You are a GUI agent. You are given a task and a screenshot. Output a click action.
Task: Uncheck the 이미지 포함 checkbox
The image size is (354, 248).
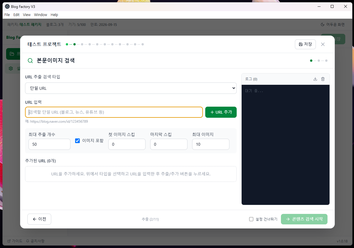click(x=77, y=141)
